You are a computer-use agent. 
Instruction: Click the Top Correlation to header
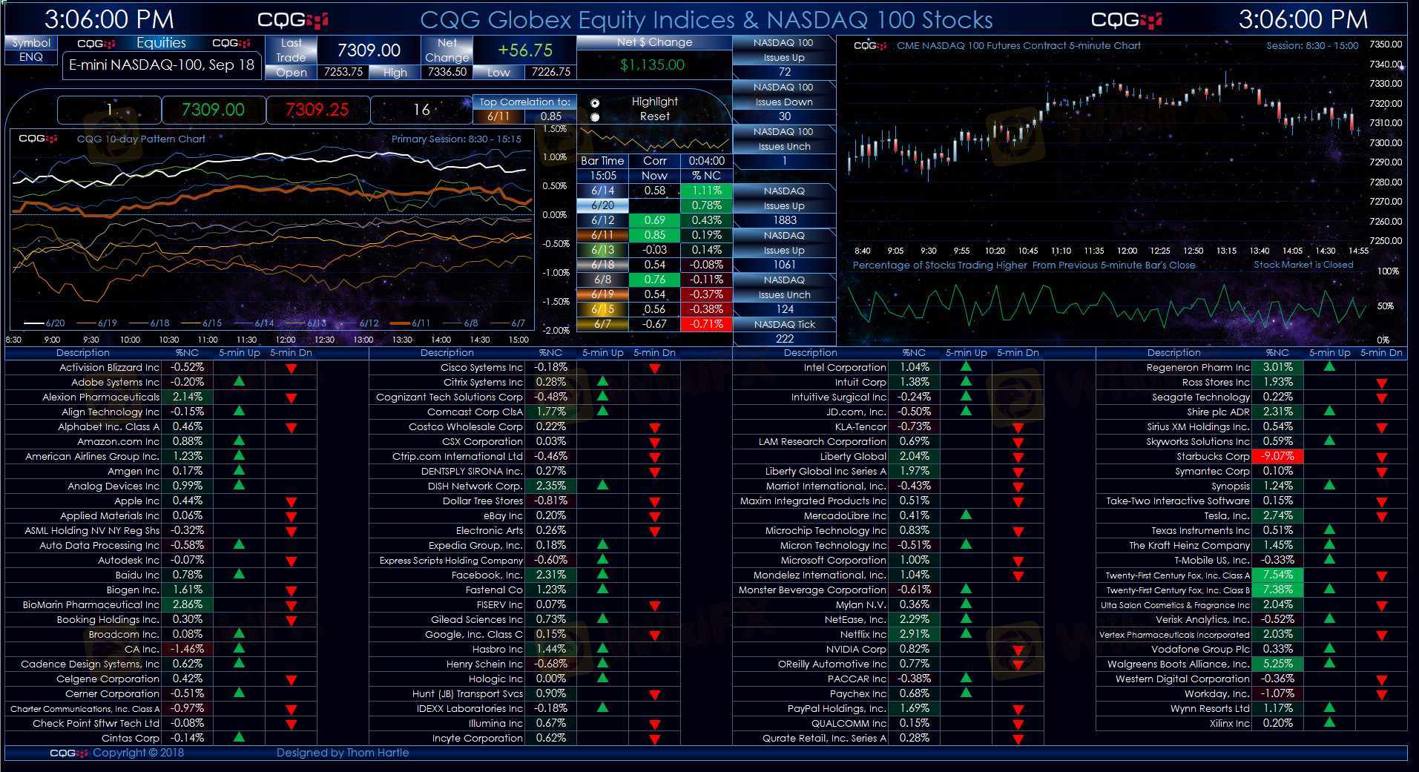click(x=524, y=102)
